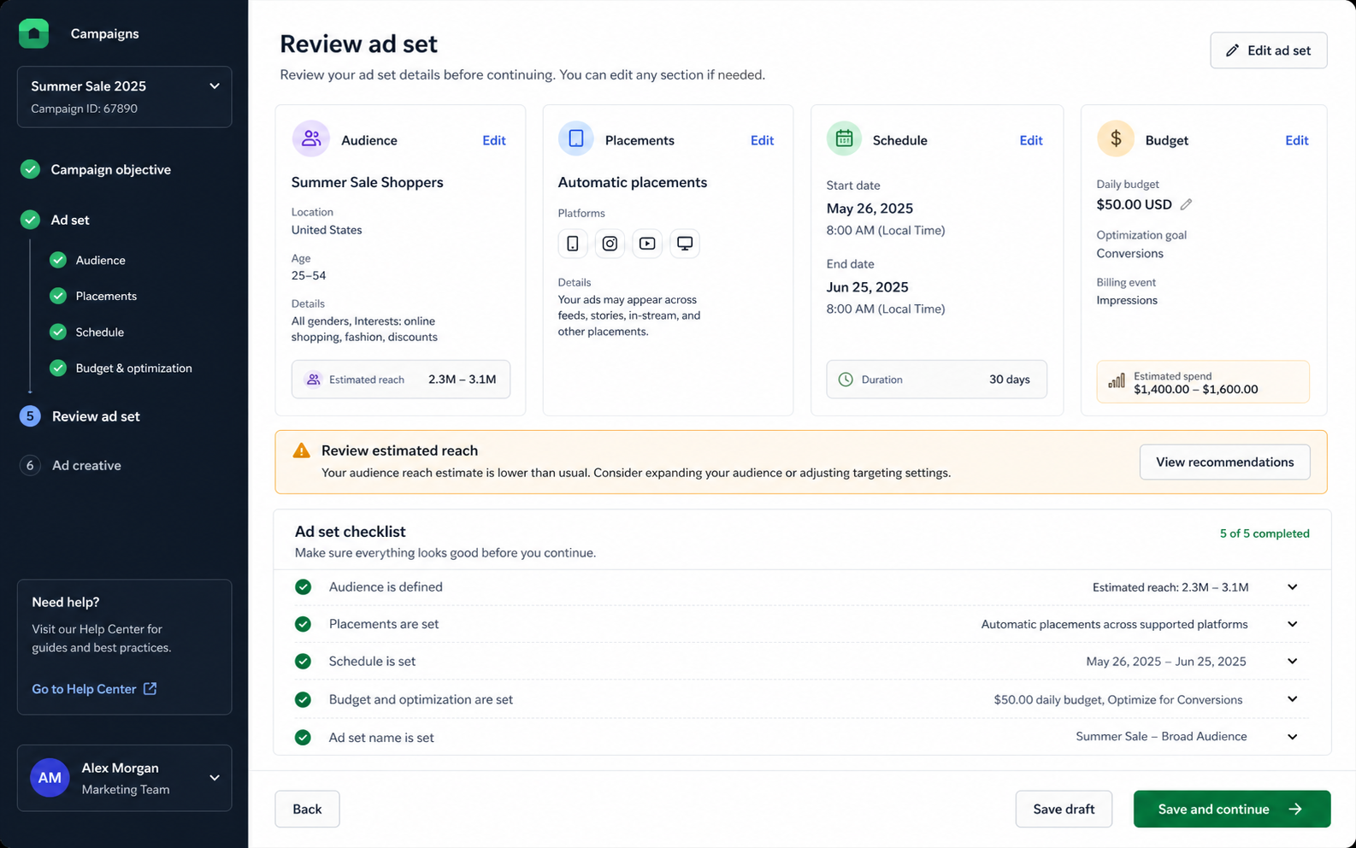Click the green home logo icon

pos(33,33)
